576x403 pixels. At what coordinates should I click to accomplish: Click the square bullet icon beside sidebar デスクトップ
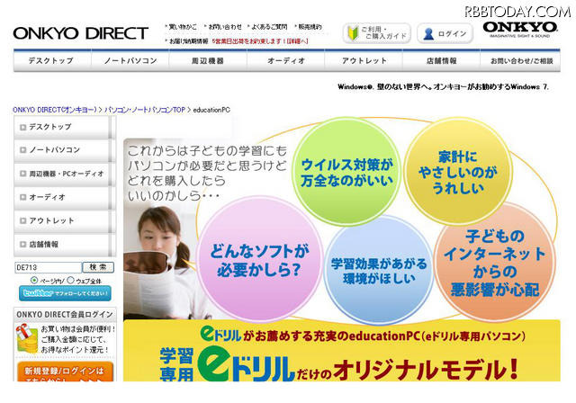click(x=22, y=128)
